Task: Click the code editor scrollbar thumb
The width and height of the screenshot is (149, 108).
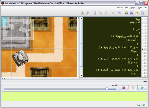Action: click(x=81, y=43)
